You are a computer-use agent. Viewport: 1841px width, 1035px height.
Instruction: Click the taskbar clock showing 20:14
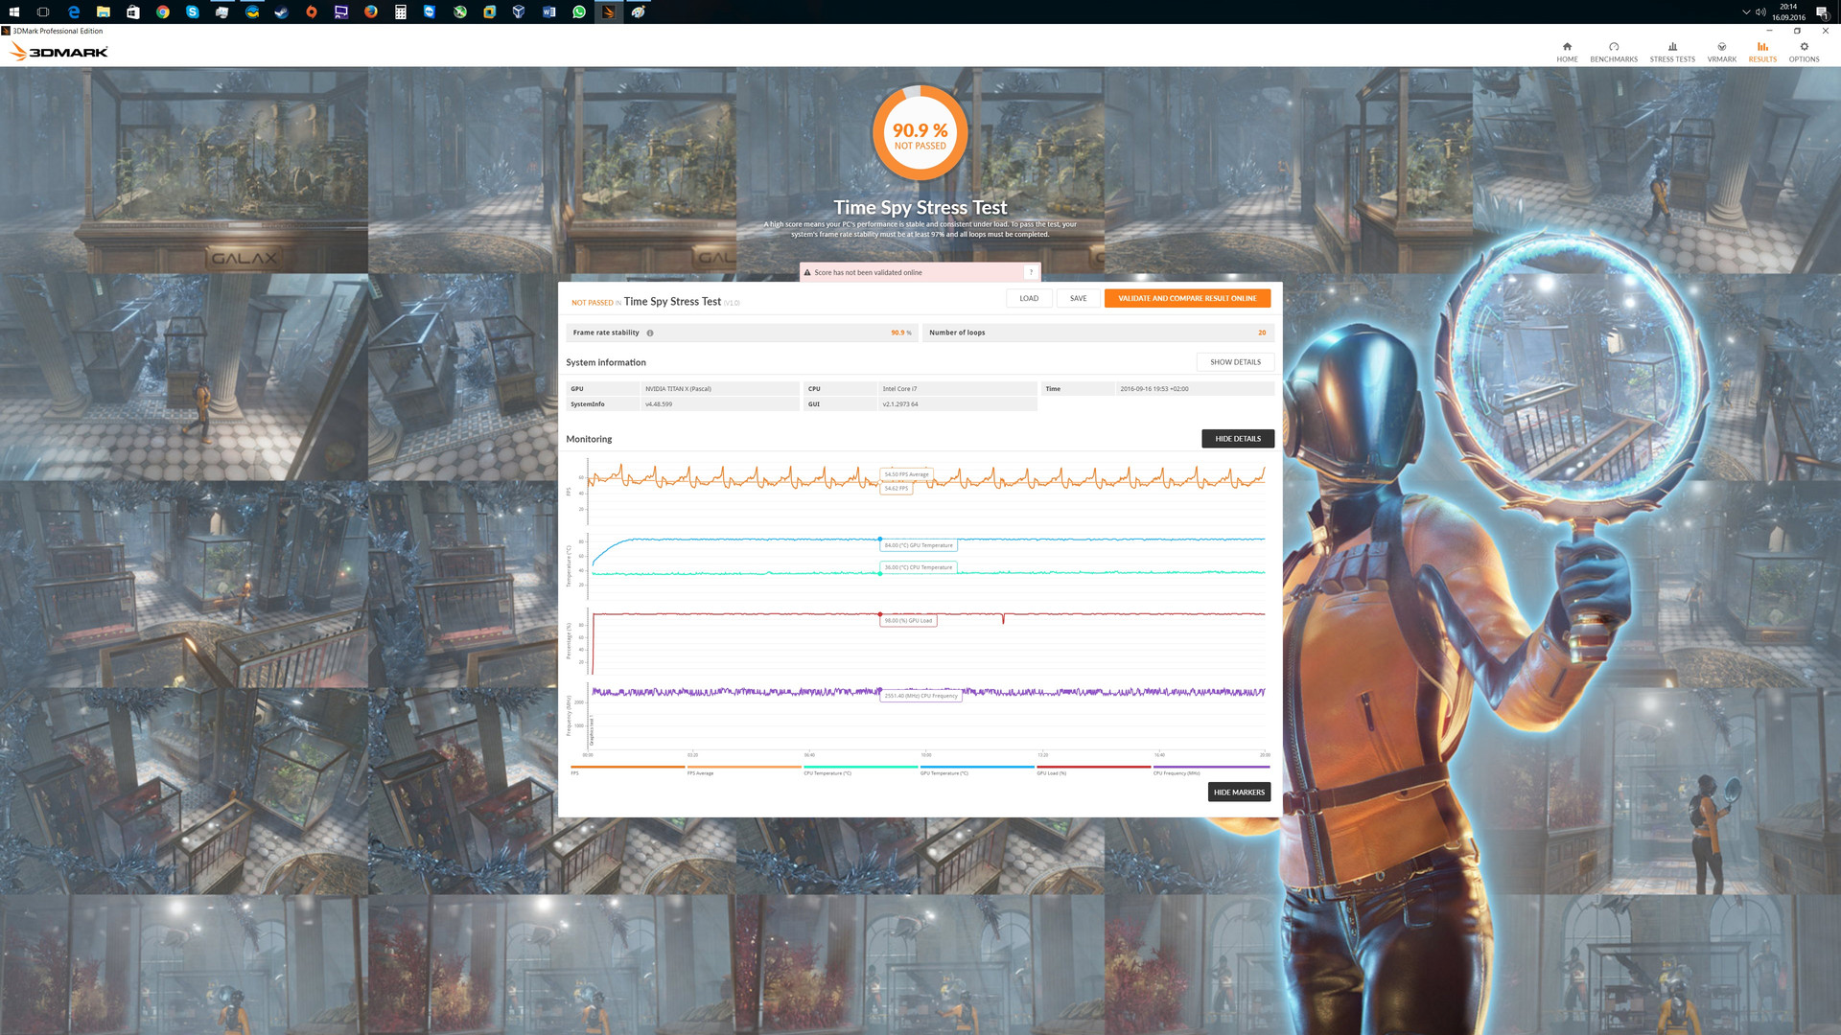[1788, 11]
